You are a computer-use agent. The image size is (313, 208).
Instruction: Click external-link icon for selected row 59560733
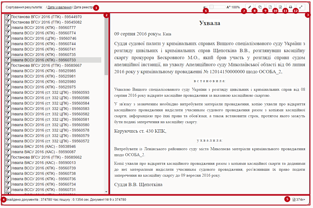tap(7, 60)
